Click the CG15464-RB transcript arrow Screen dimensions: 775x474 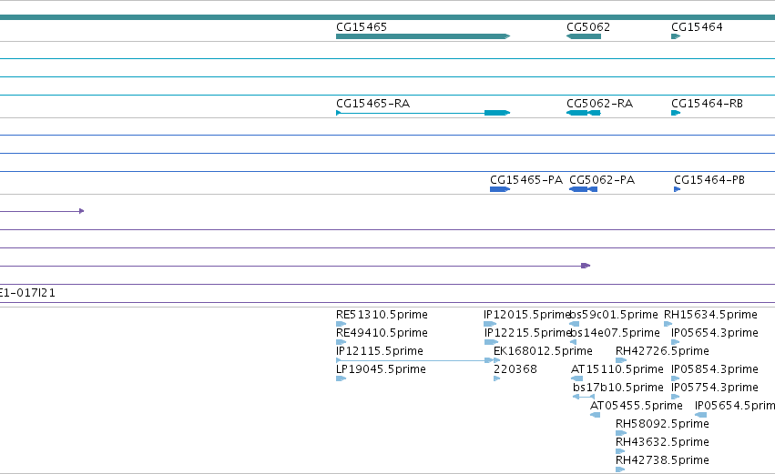point(676,113)
